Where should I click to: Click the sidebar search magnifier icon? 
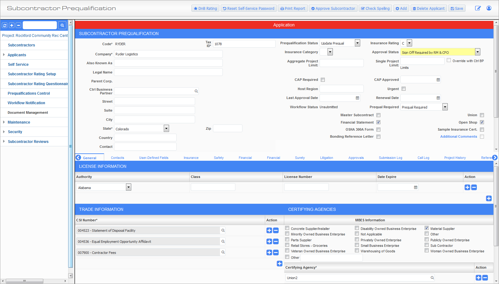(62, 25)
